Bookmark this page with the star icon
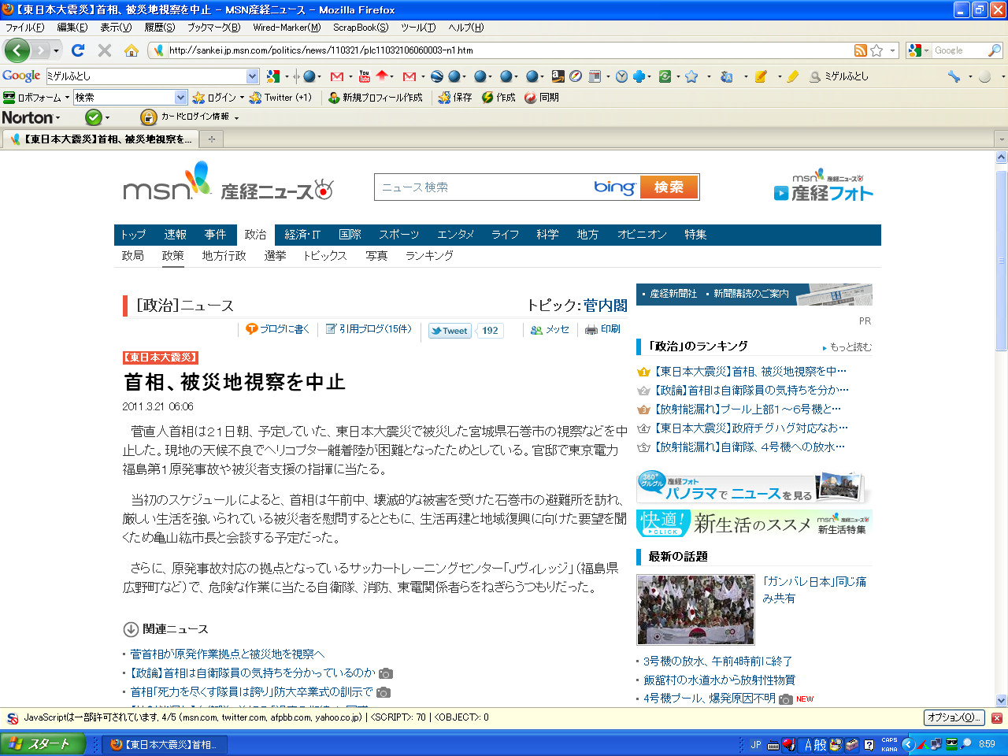The image size is (1008, 756). point(876,50)
